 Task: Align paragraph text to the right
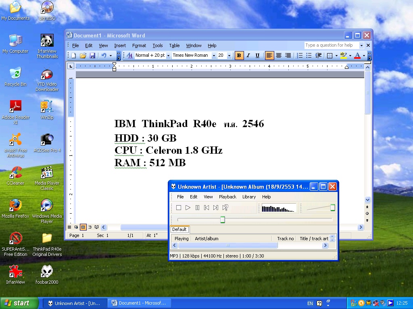click(288, 56)
